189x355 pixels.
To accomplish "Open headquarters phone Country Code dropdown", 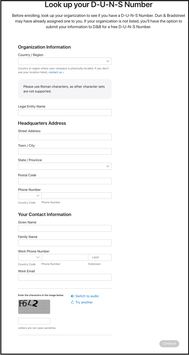I will pos(30,196).
